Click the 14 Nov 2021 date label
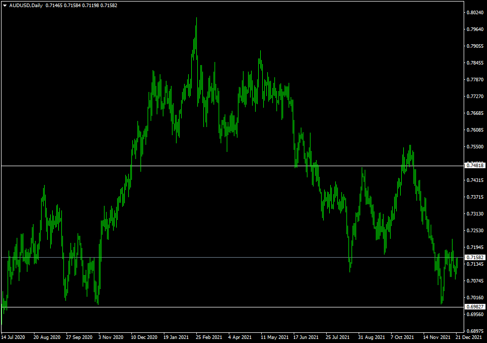The image size is (487, 343). click(437, 337)
